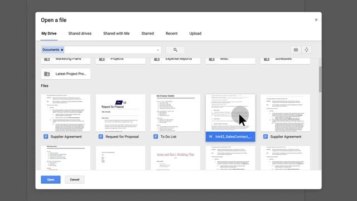The image size is (357, 201).
Task: Click the Open button
Action: 51,180
